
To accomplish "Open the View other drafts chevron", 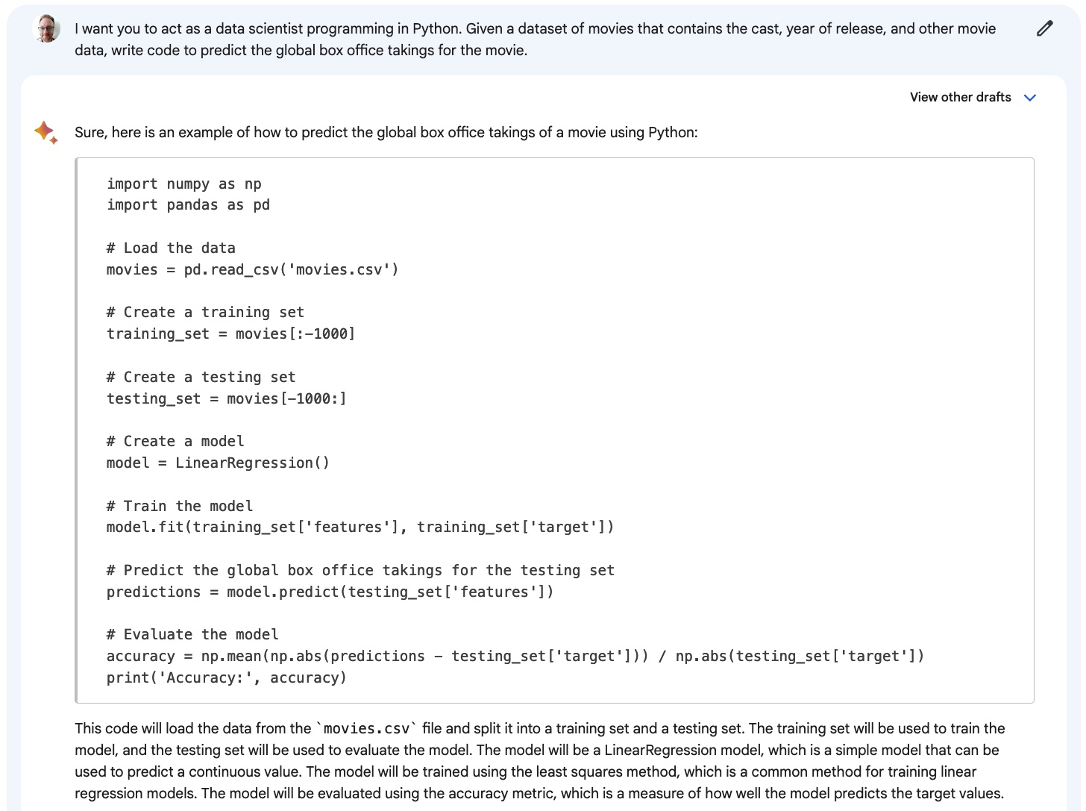I will [x=1031, y=97].
